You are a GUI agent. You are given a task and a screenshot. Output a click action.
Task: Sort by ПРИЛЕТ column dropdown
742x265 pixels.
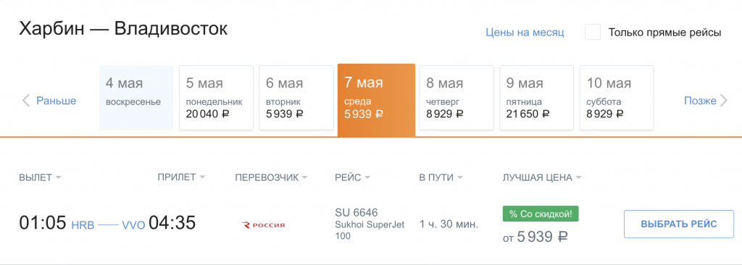click(x=182, y=177)
